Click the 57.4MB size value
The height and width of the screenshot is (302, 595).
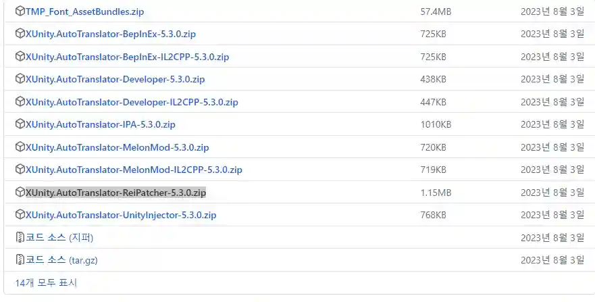pos(436,11)
